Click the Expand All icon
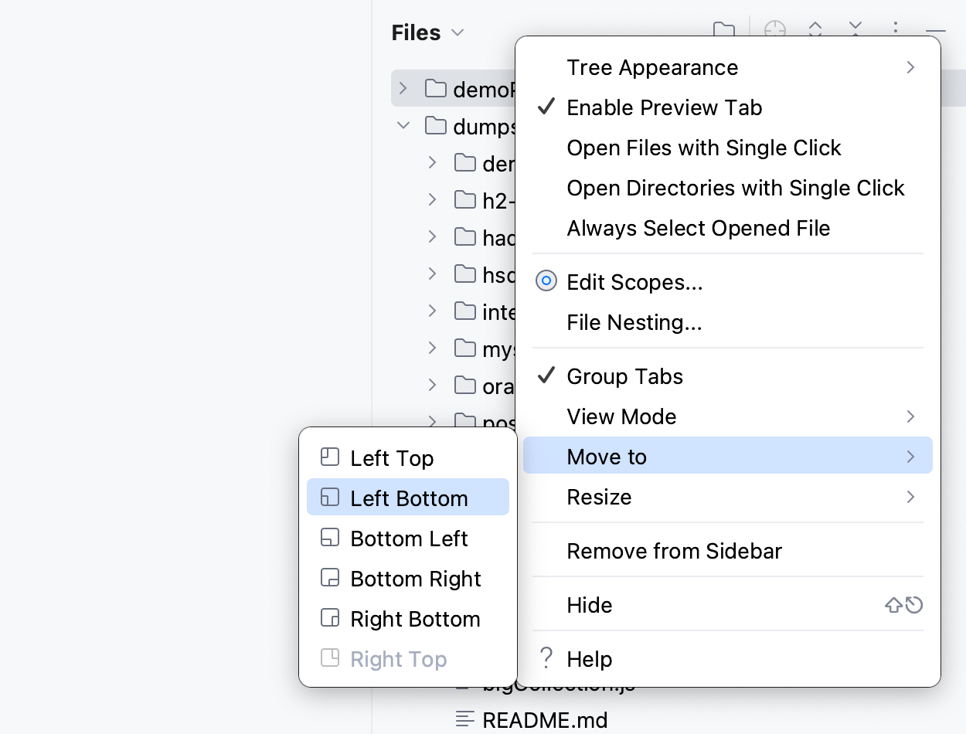Screen dimensions: 966x734 pos(815,29)
